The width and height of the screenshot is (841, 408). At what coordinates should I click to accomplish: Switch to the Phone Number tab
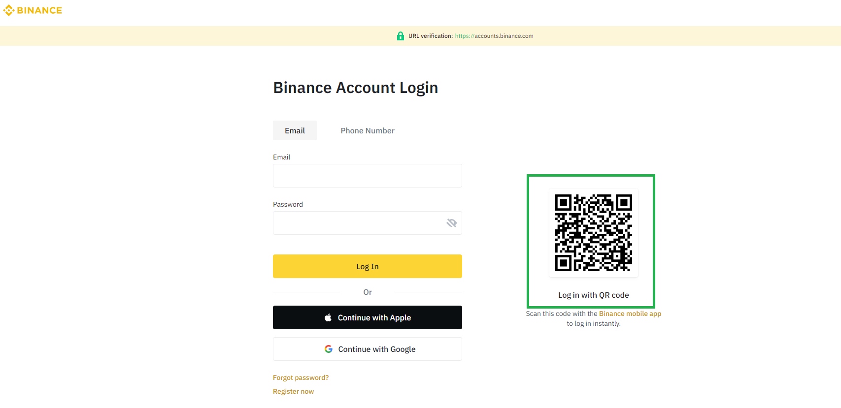368,130
